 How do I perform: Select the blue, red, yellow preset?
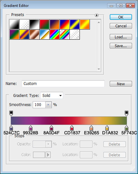[64, 25]
